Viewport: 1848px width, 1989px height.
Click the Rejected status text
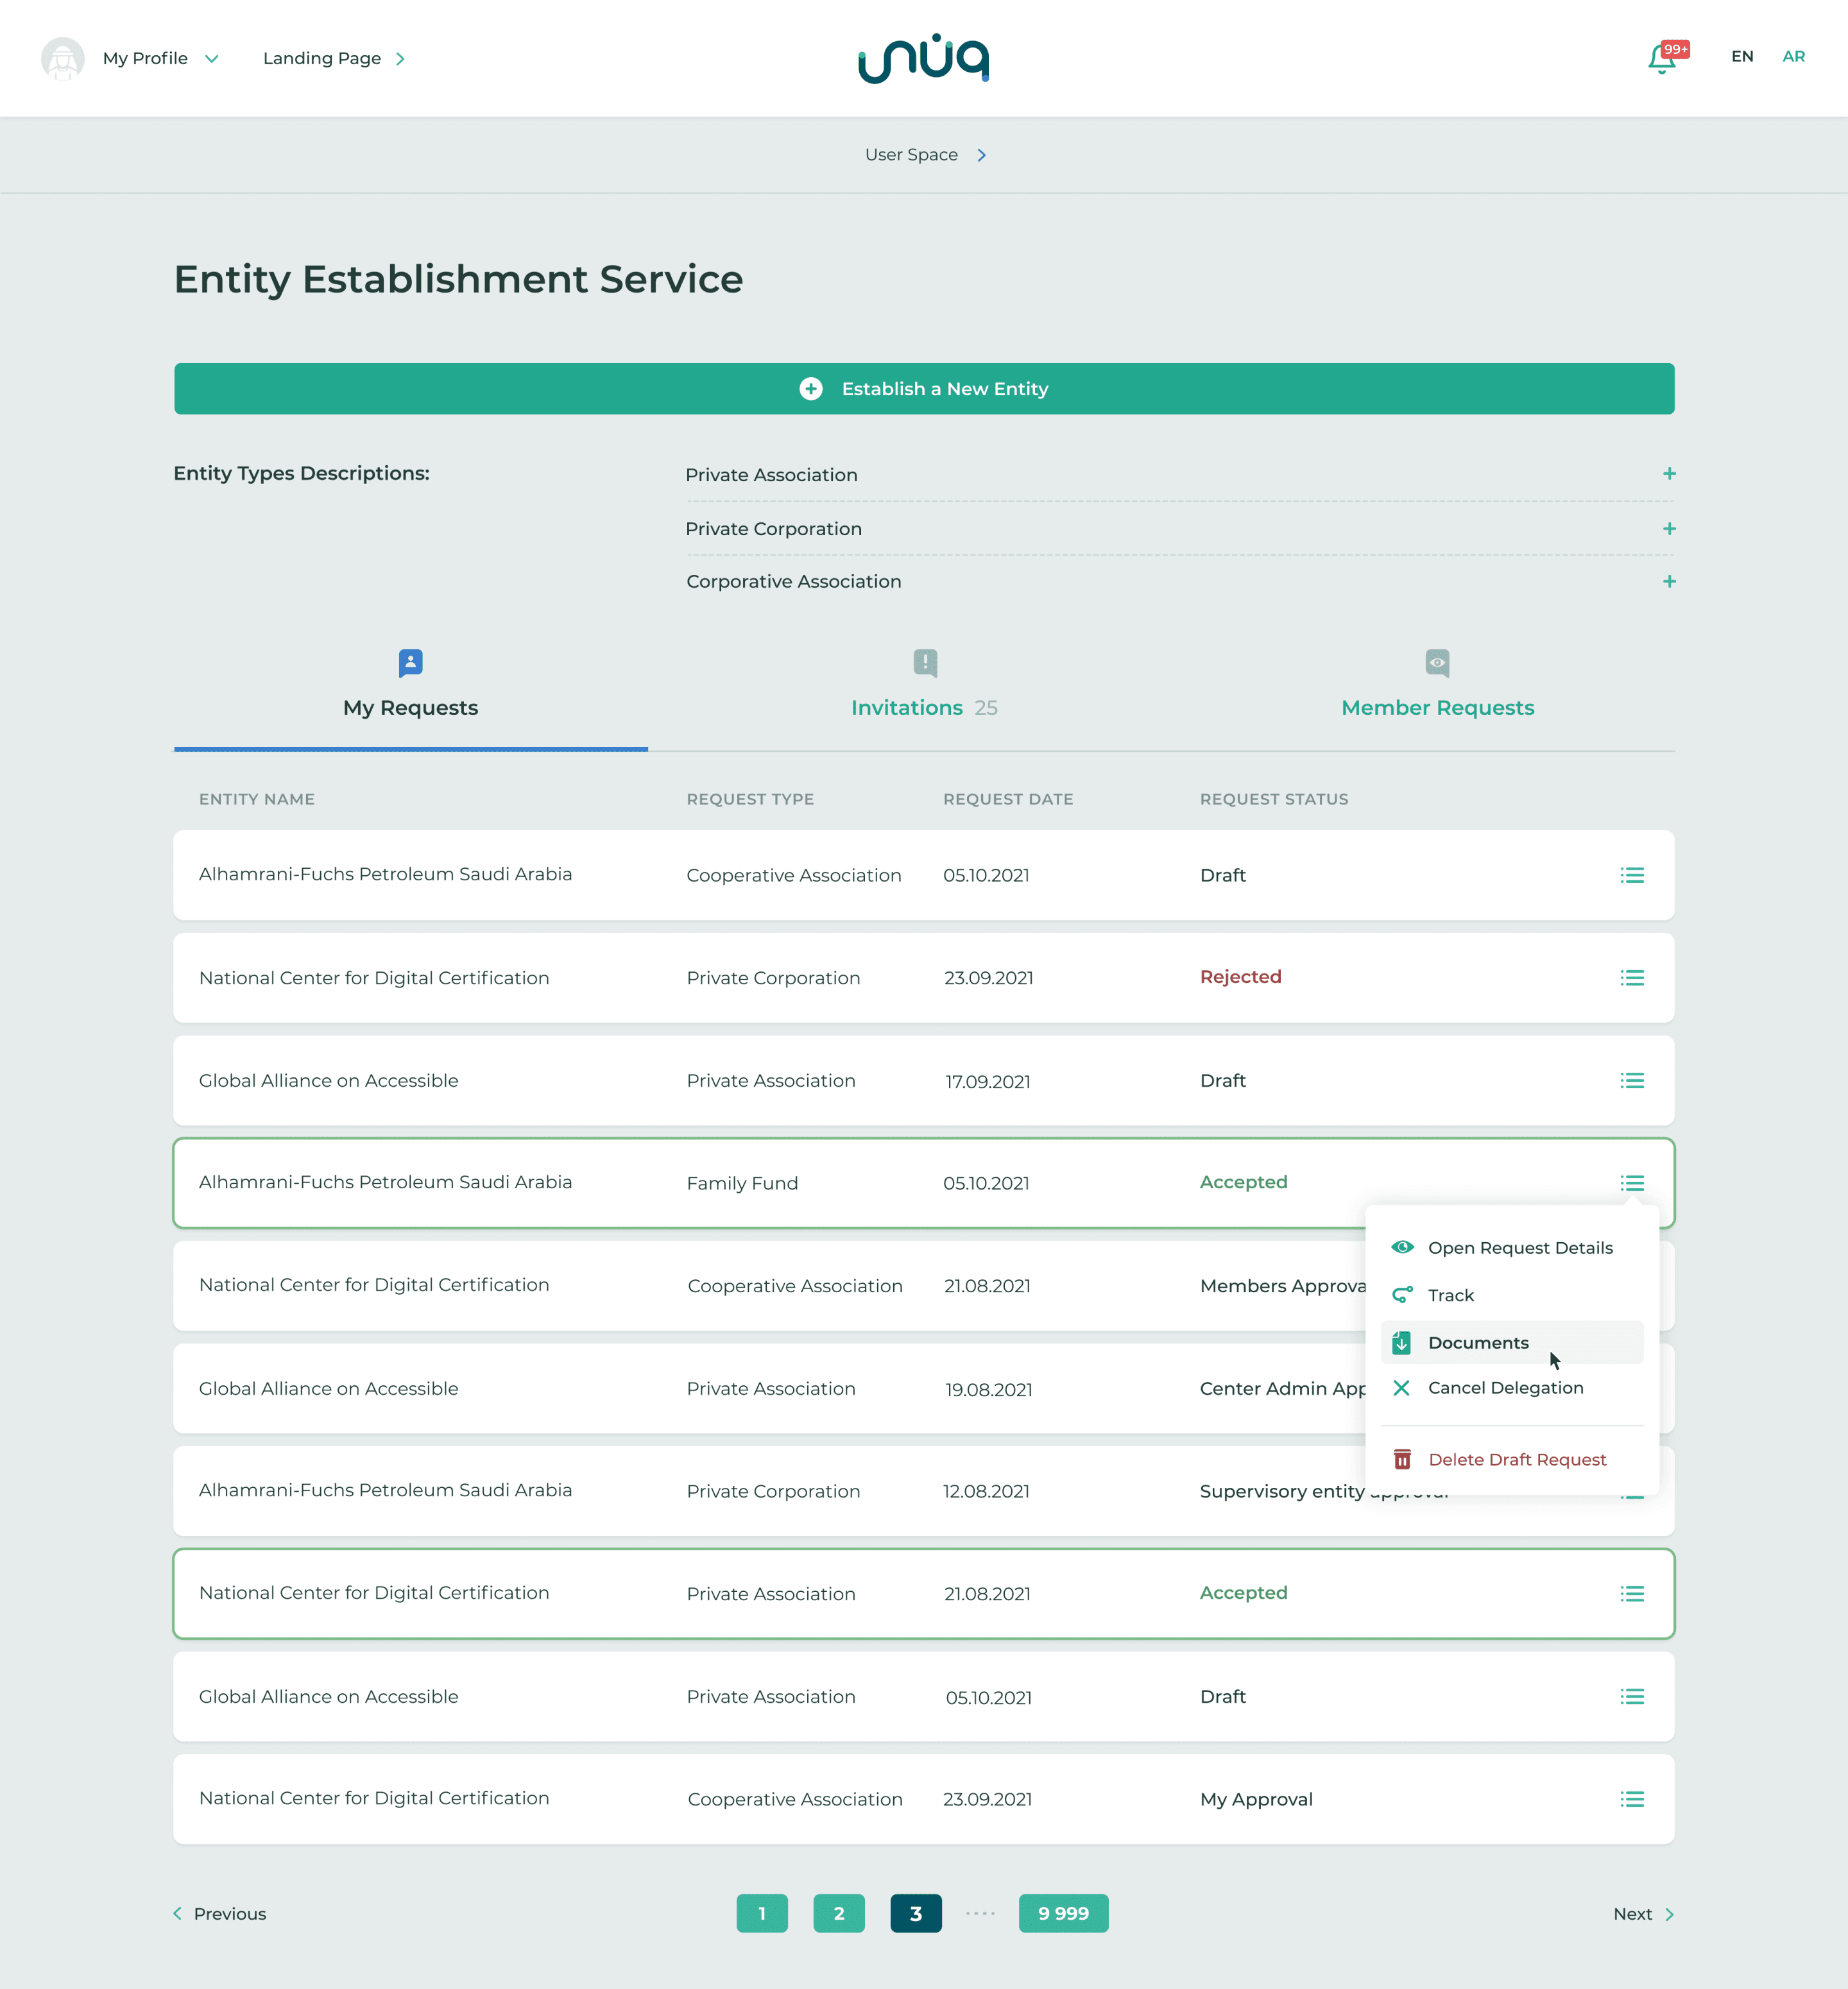tap(1240, 977)
